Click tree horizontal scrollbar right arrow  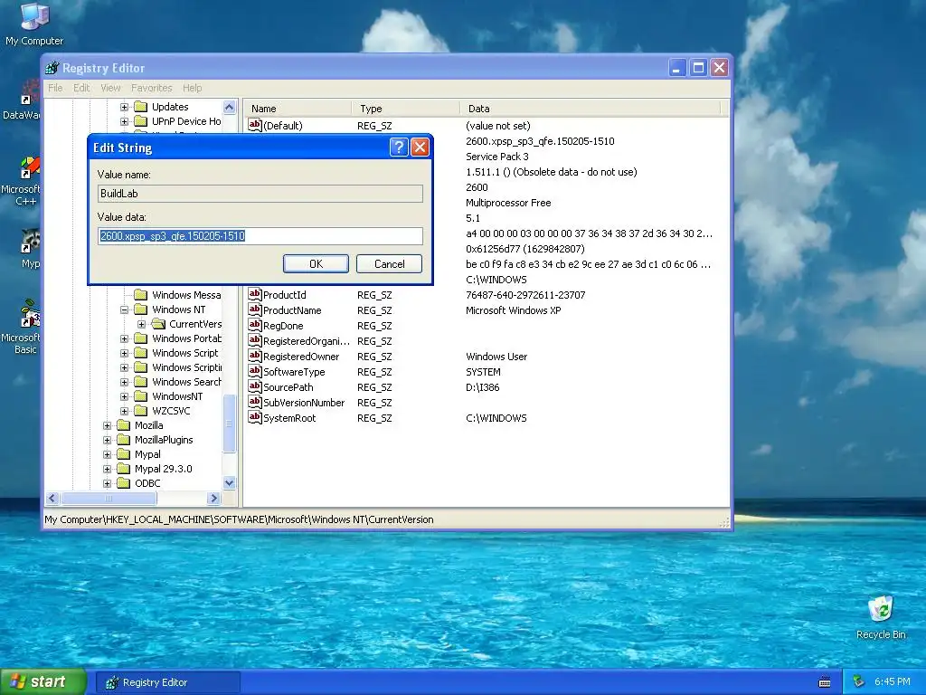214,499
